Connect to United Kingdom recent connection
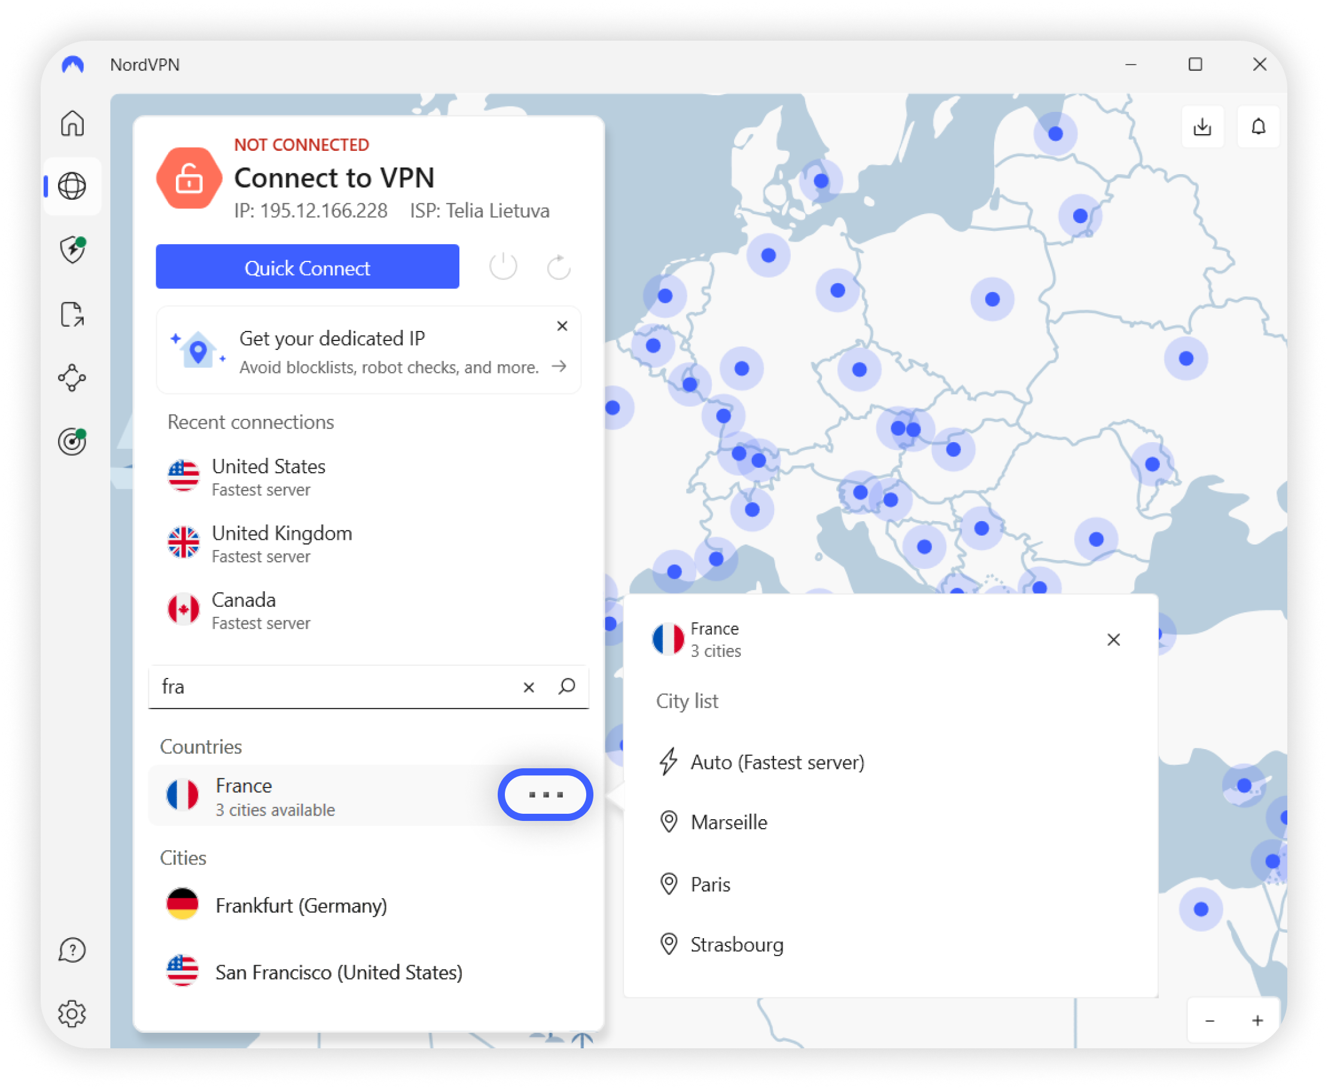Screen dimensions: 1328x1089 (x=282, y=543)
